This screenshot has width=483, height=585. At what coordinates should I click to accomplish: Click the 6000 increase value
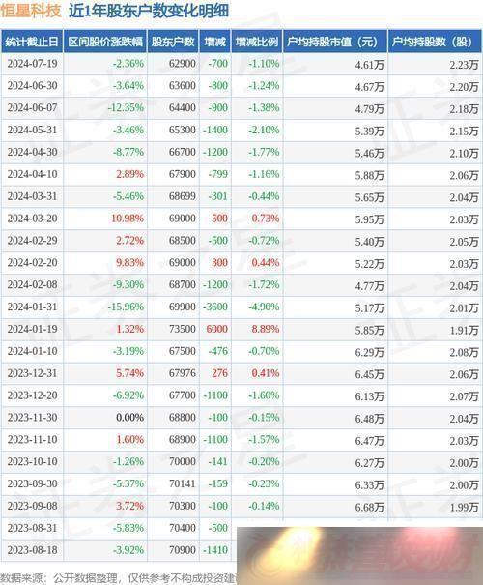pos(217,329)
